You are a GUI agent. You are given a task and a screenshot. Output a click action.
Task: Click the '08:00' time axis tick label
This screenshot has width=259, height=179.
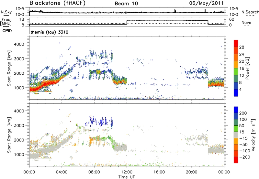point(94,172)
